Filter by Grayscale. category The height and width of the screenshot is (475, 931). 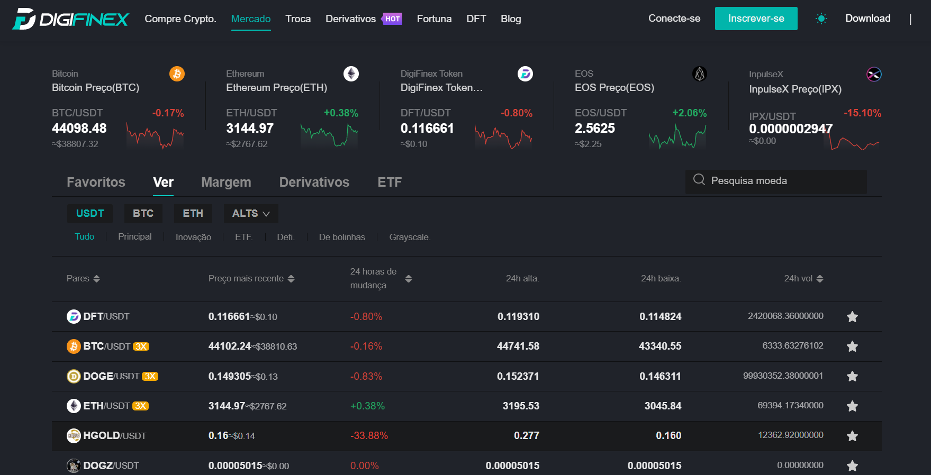[x=410, y=237]
